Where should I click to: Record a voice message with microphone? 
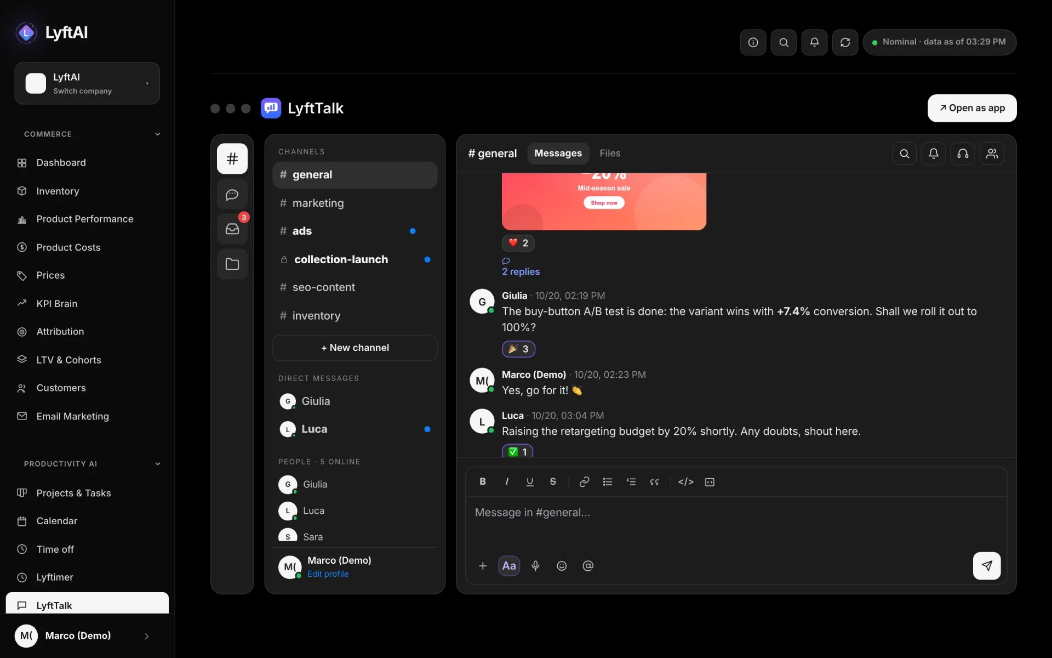tap(535, 566)
